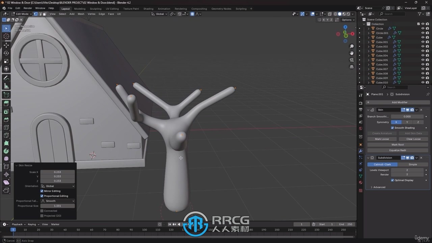Viewport: 432px width, 243px height.
Task: Select the Spin tool
Action: (x=6, y=151)
